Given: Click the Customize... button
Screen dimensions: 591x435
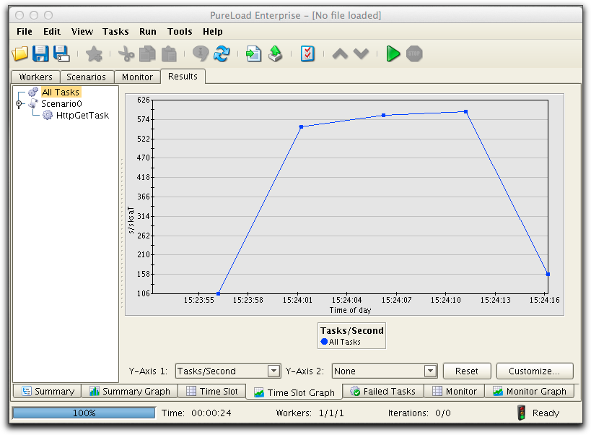Looking at the screenshot, I should coord(535,371).
